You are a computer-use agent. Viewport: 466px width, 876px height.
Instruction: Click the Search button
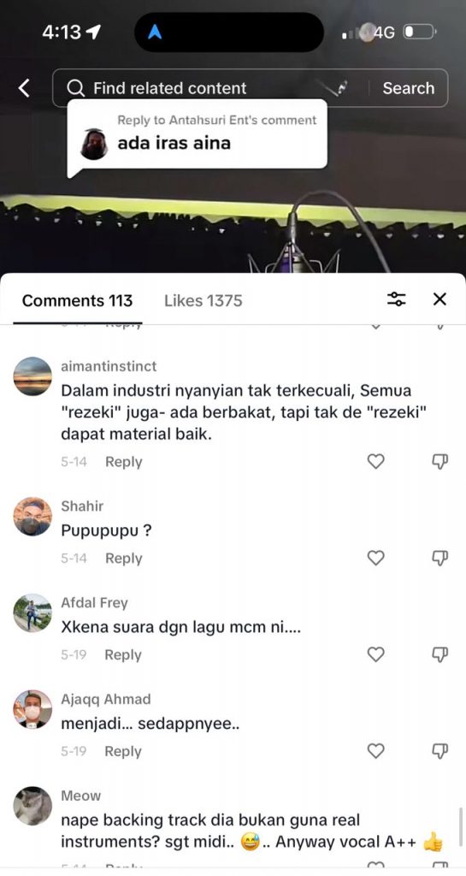[x=408, y=88]
